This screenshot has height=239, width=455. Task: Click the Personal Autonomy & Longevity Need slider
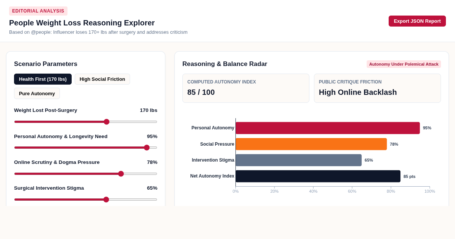coord(86,148)
